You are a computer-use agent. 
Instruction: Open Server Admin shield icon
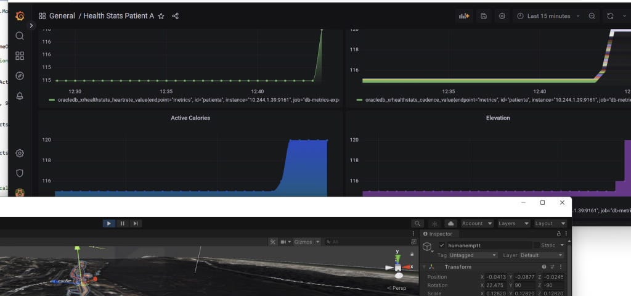[x=20, y=173]
